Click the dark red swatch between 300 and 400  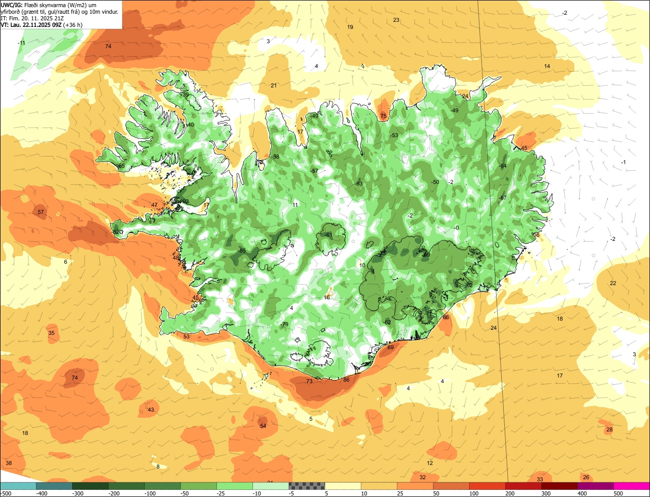coord(560,486)
